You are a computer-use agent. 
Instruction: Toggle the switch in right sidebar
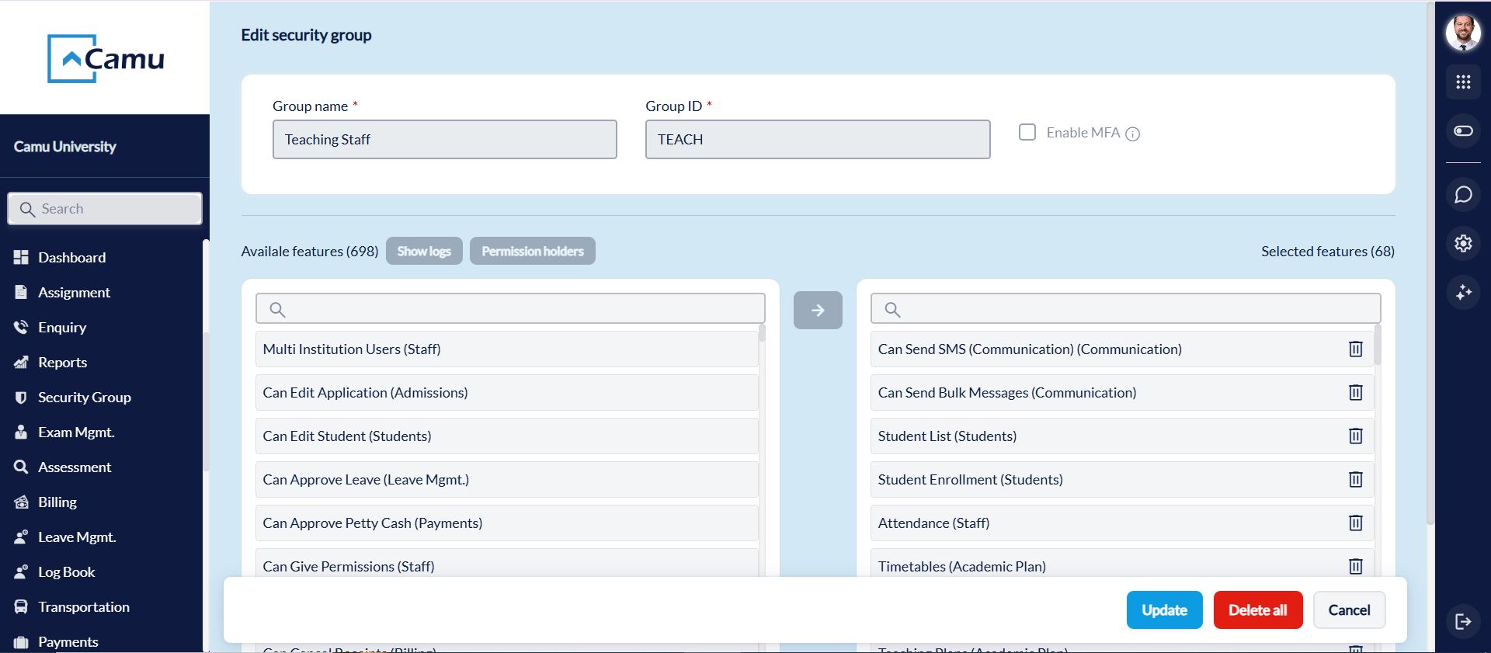tap(1463, 131)
